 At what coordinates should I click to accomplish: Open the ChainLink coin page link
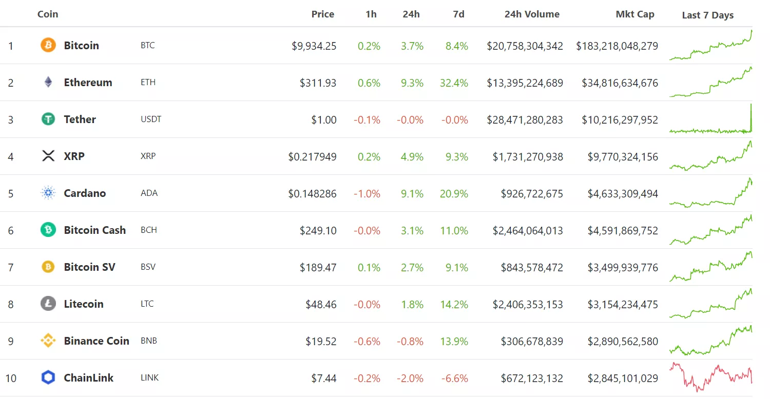tap(88, 377)
